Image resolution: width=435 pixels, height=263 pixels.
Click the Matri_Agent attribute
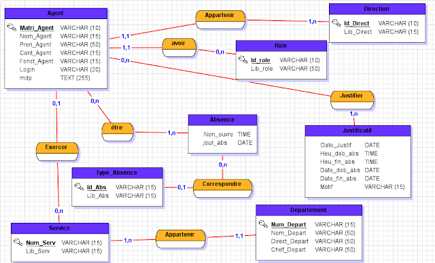pos(37,28)
